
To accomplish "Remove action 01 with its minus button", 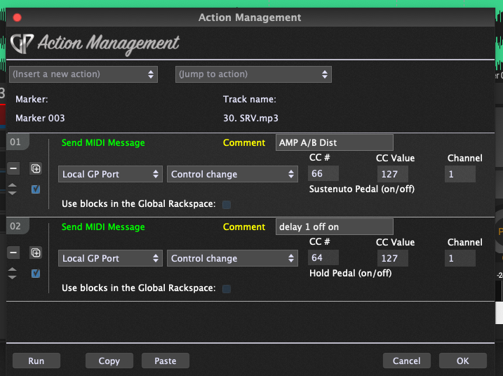I will point(13,168).
